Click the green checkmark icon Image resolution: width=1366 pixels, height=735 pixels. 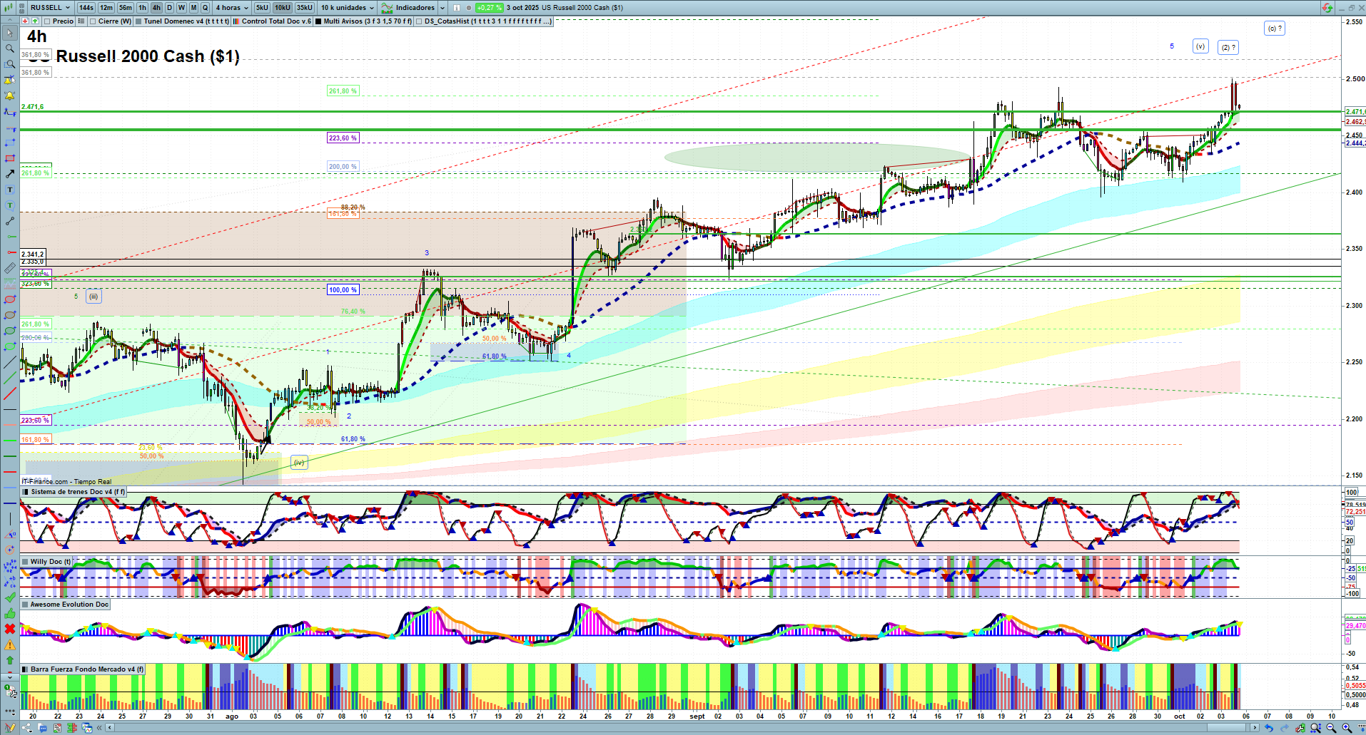(x=10, y=597)
